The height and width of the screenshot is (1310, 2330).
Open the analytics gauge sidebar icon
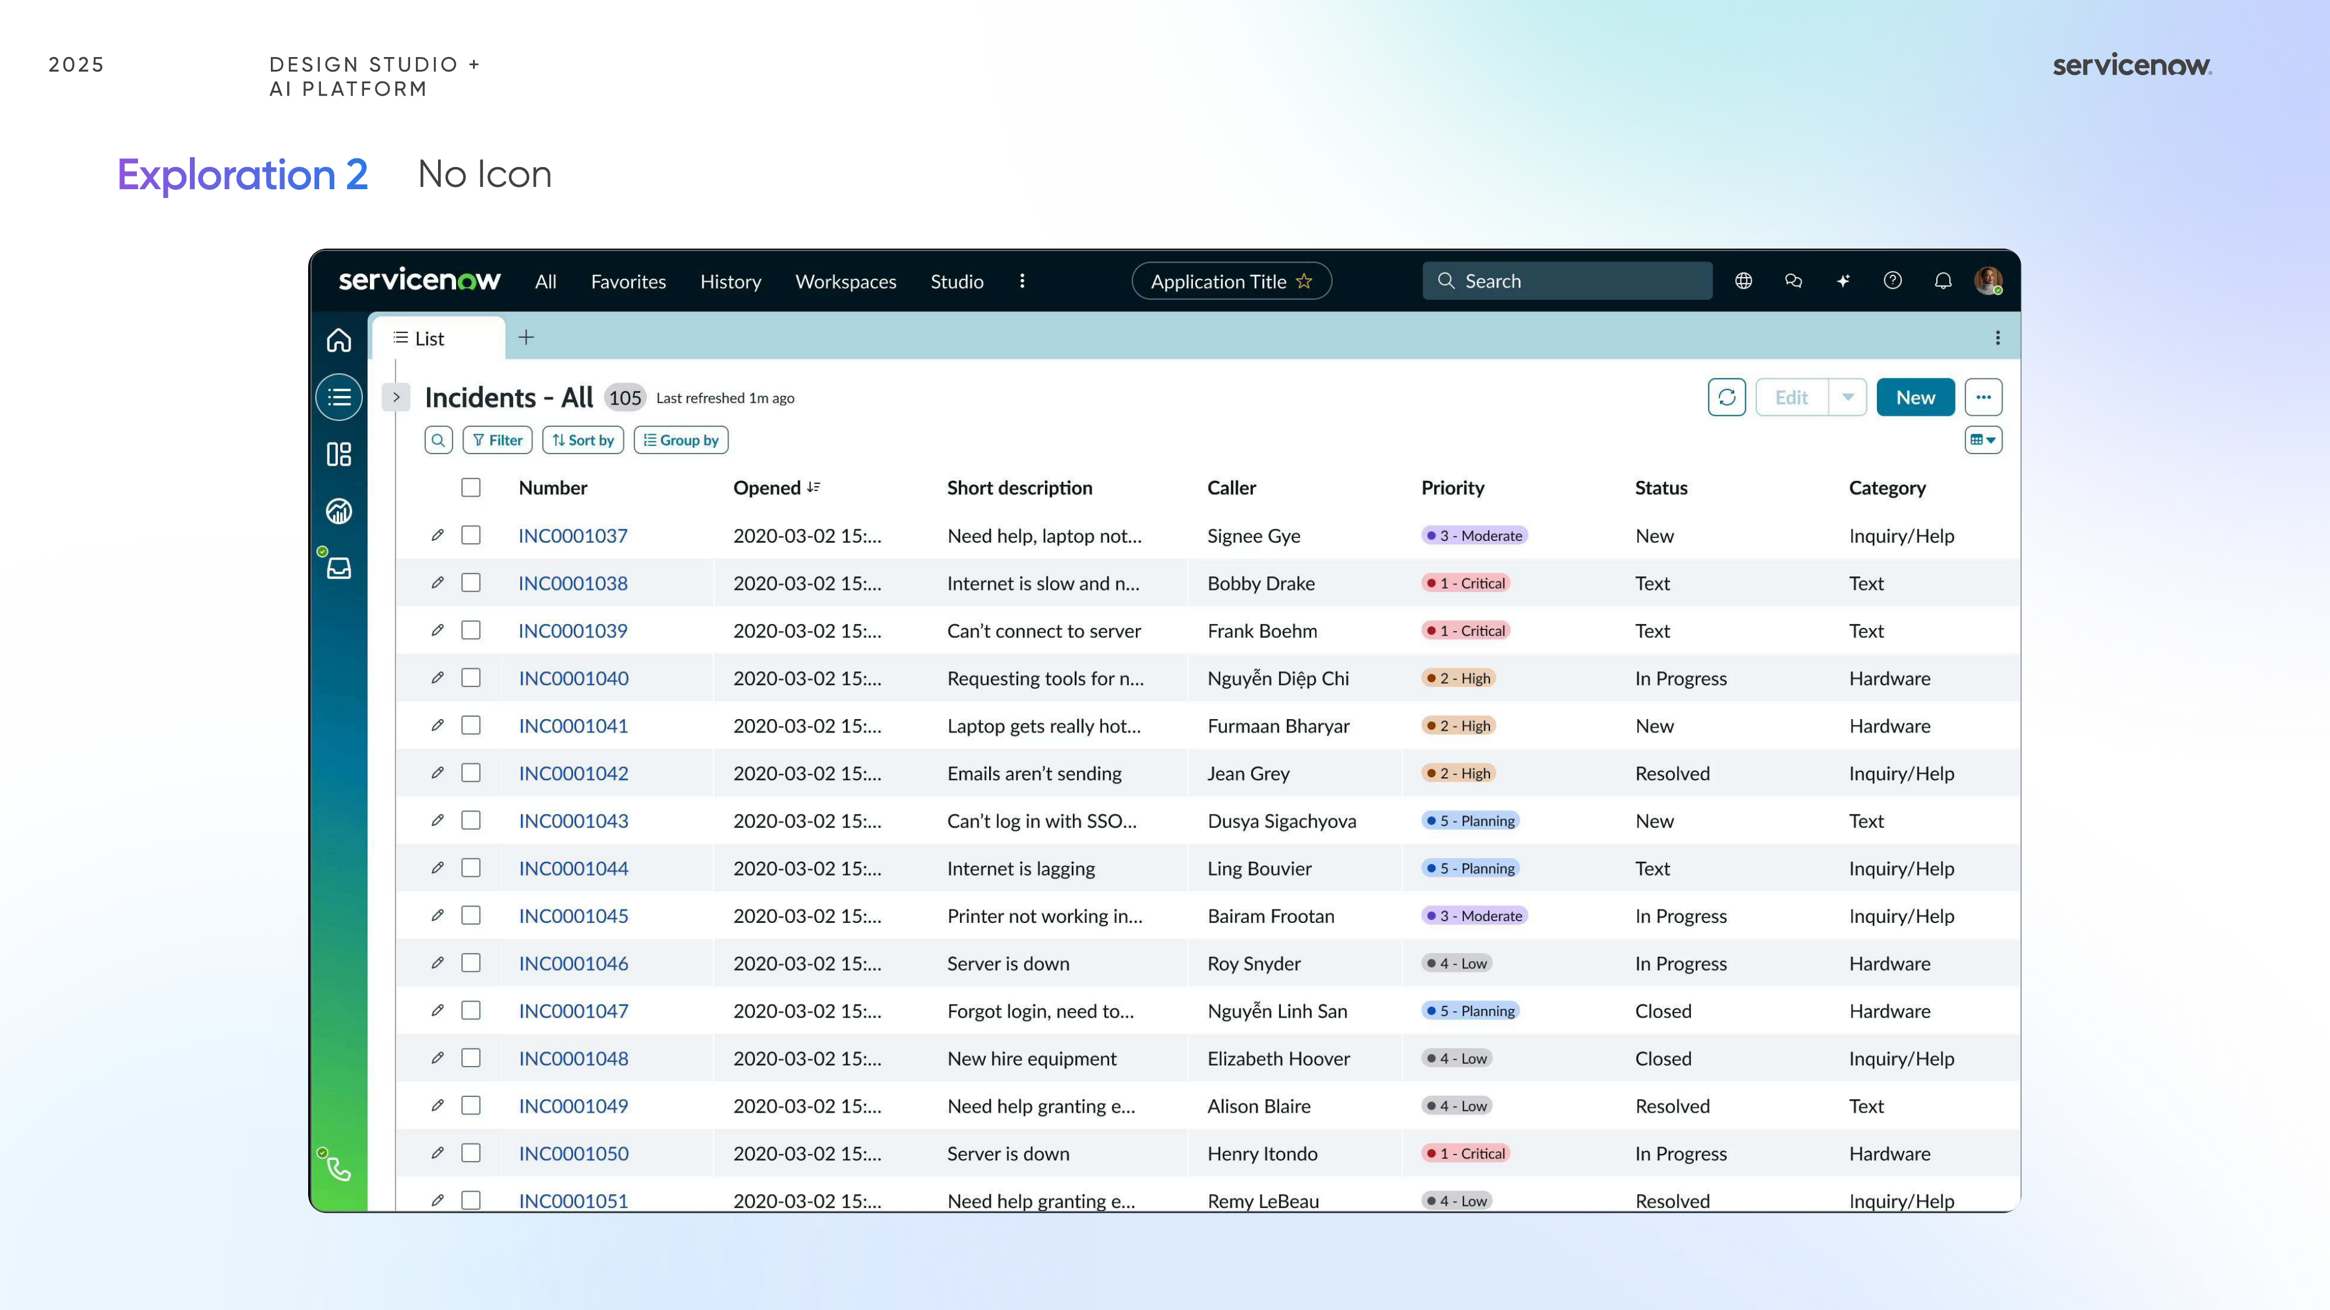click(339, 511)
